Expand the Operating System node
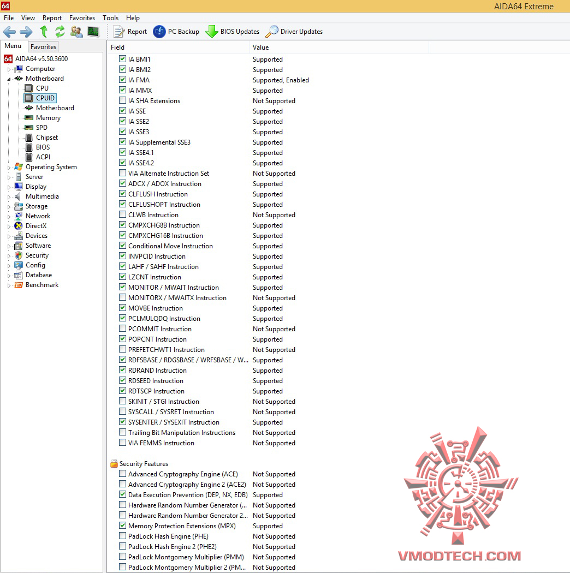 (x=9, y=168)
